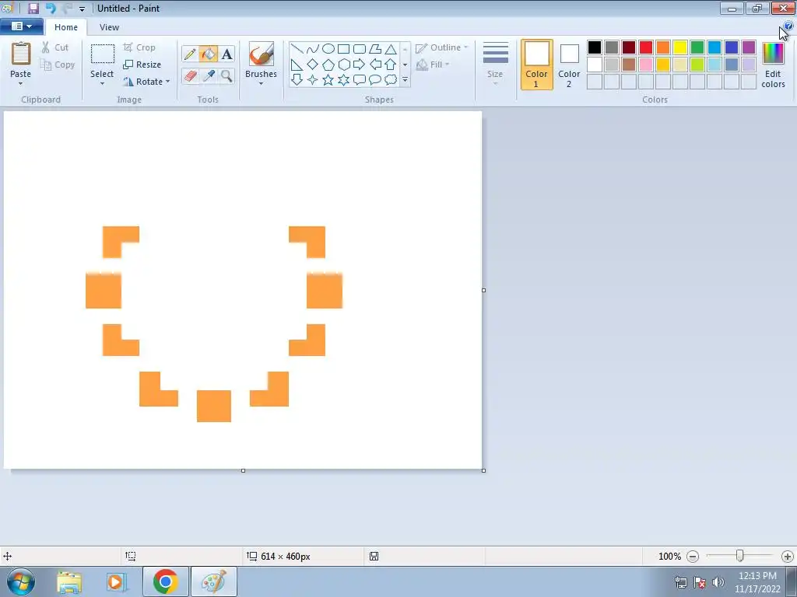The width and height of the screenshot is (797, 597).
Task: Select the Eraser tool
Action: pos(190,76)
